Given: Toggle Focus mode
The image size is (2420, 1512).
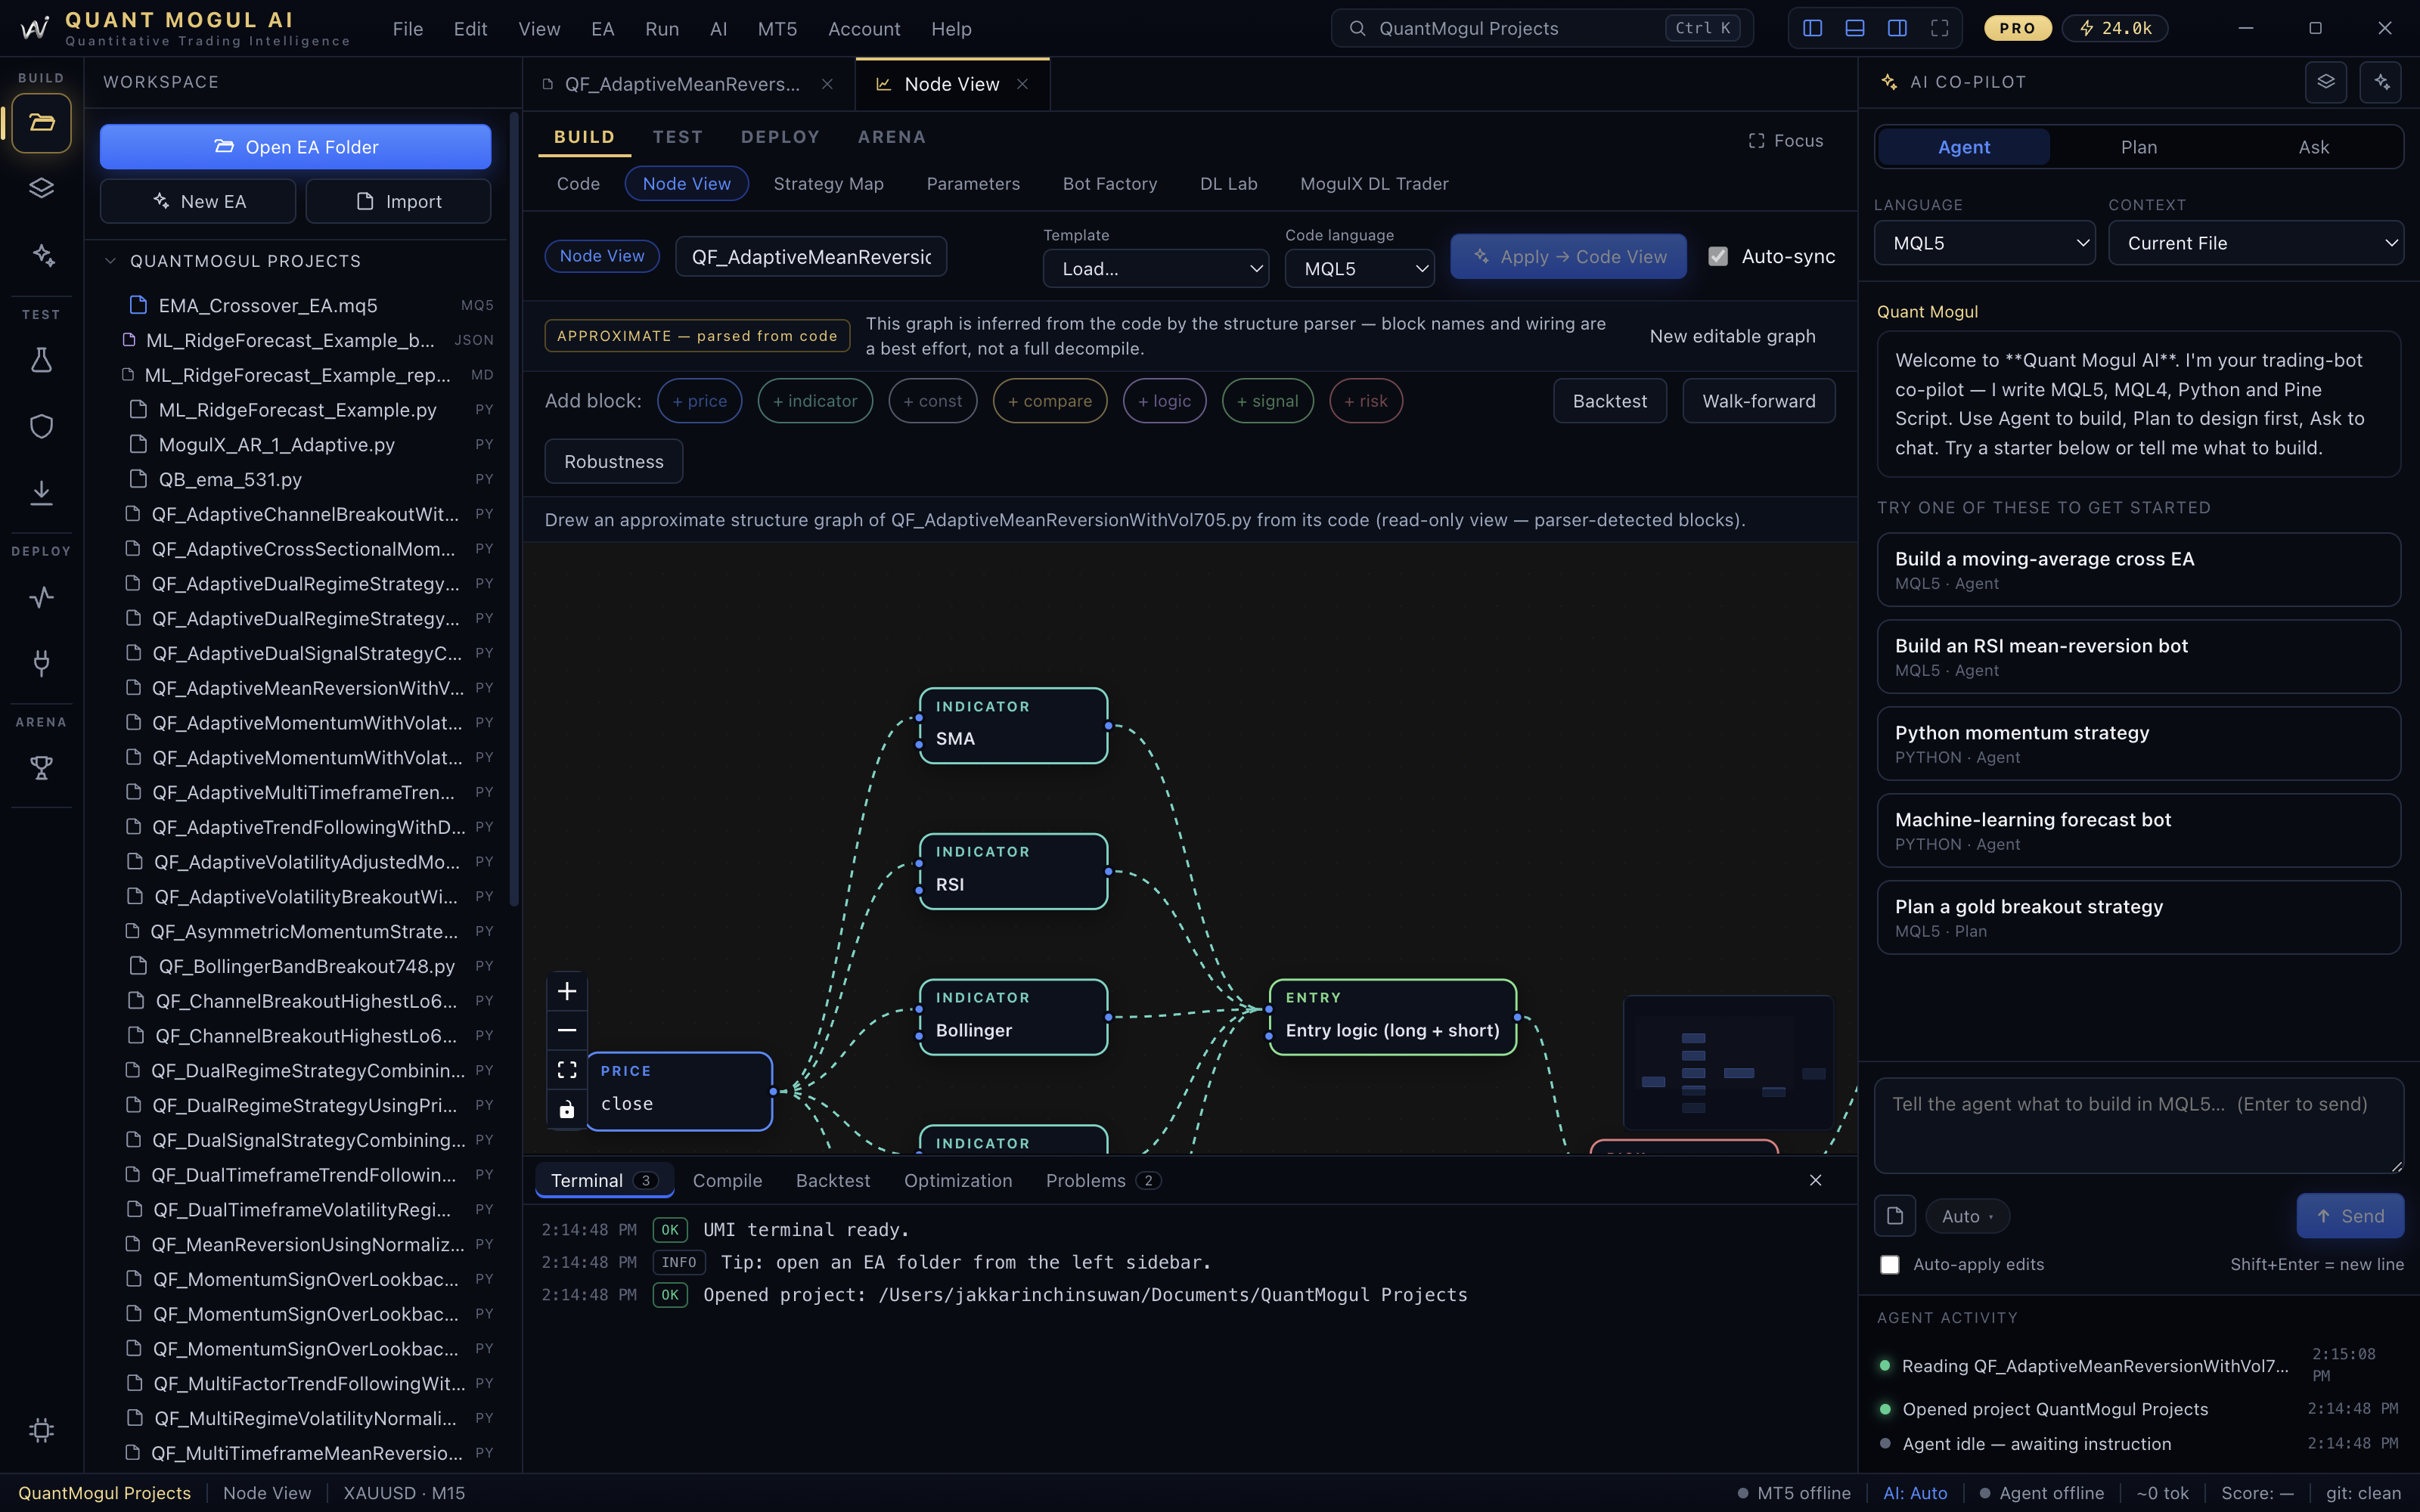Looking at the screenshot, I should coord(1785,141).
